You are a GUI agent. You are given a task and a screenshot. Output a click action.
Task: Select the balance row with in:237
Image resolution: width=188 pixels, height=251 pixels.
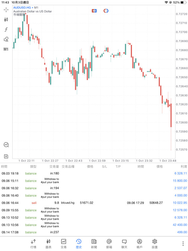click(94, 232)
